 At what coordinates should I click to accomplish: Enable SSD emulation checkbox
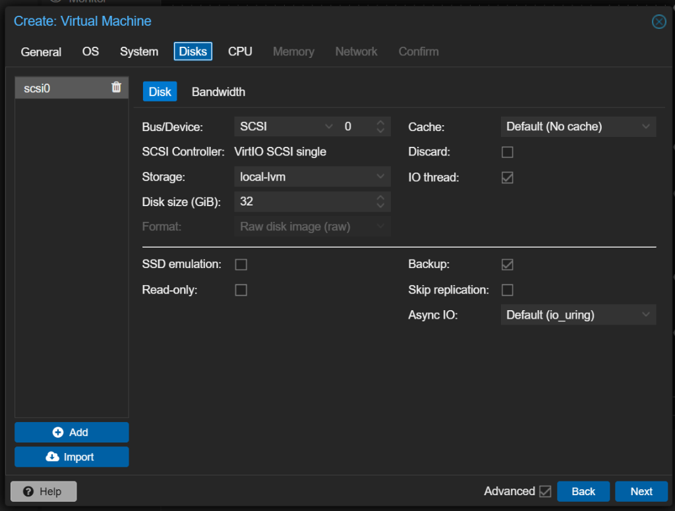point(241,264)
